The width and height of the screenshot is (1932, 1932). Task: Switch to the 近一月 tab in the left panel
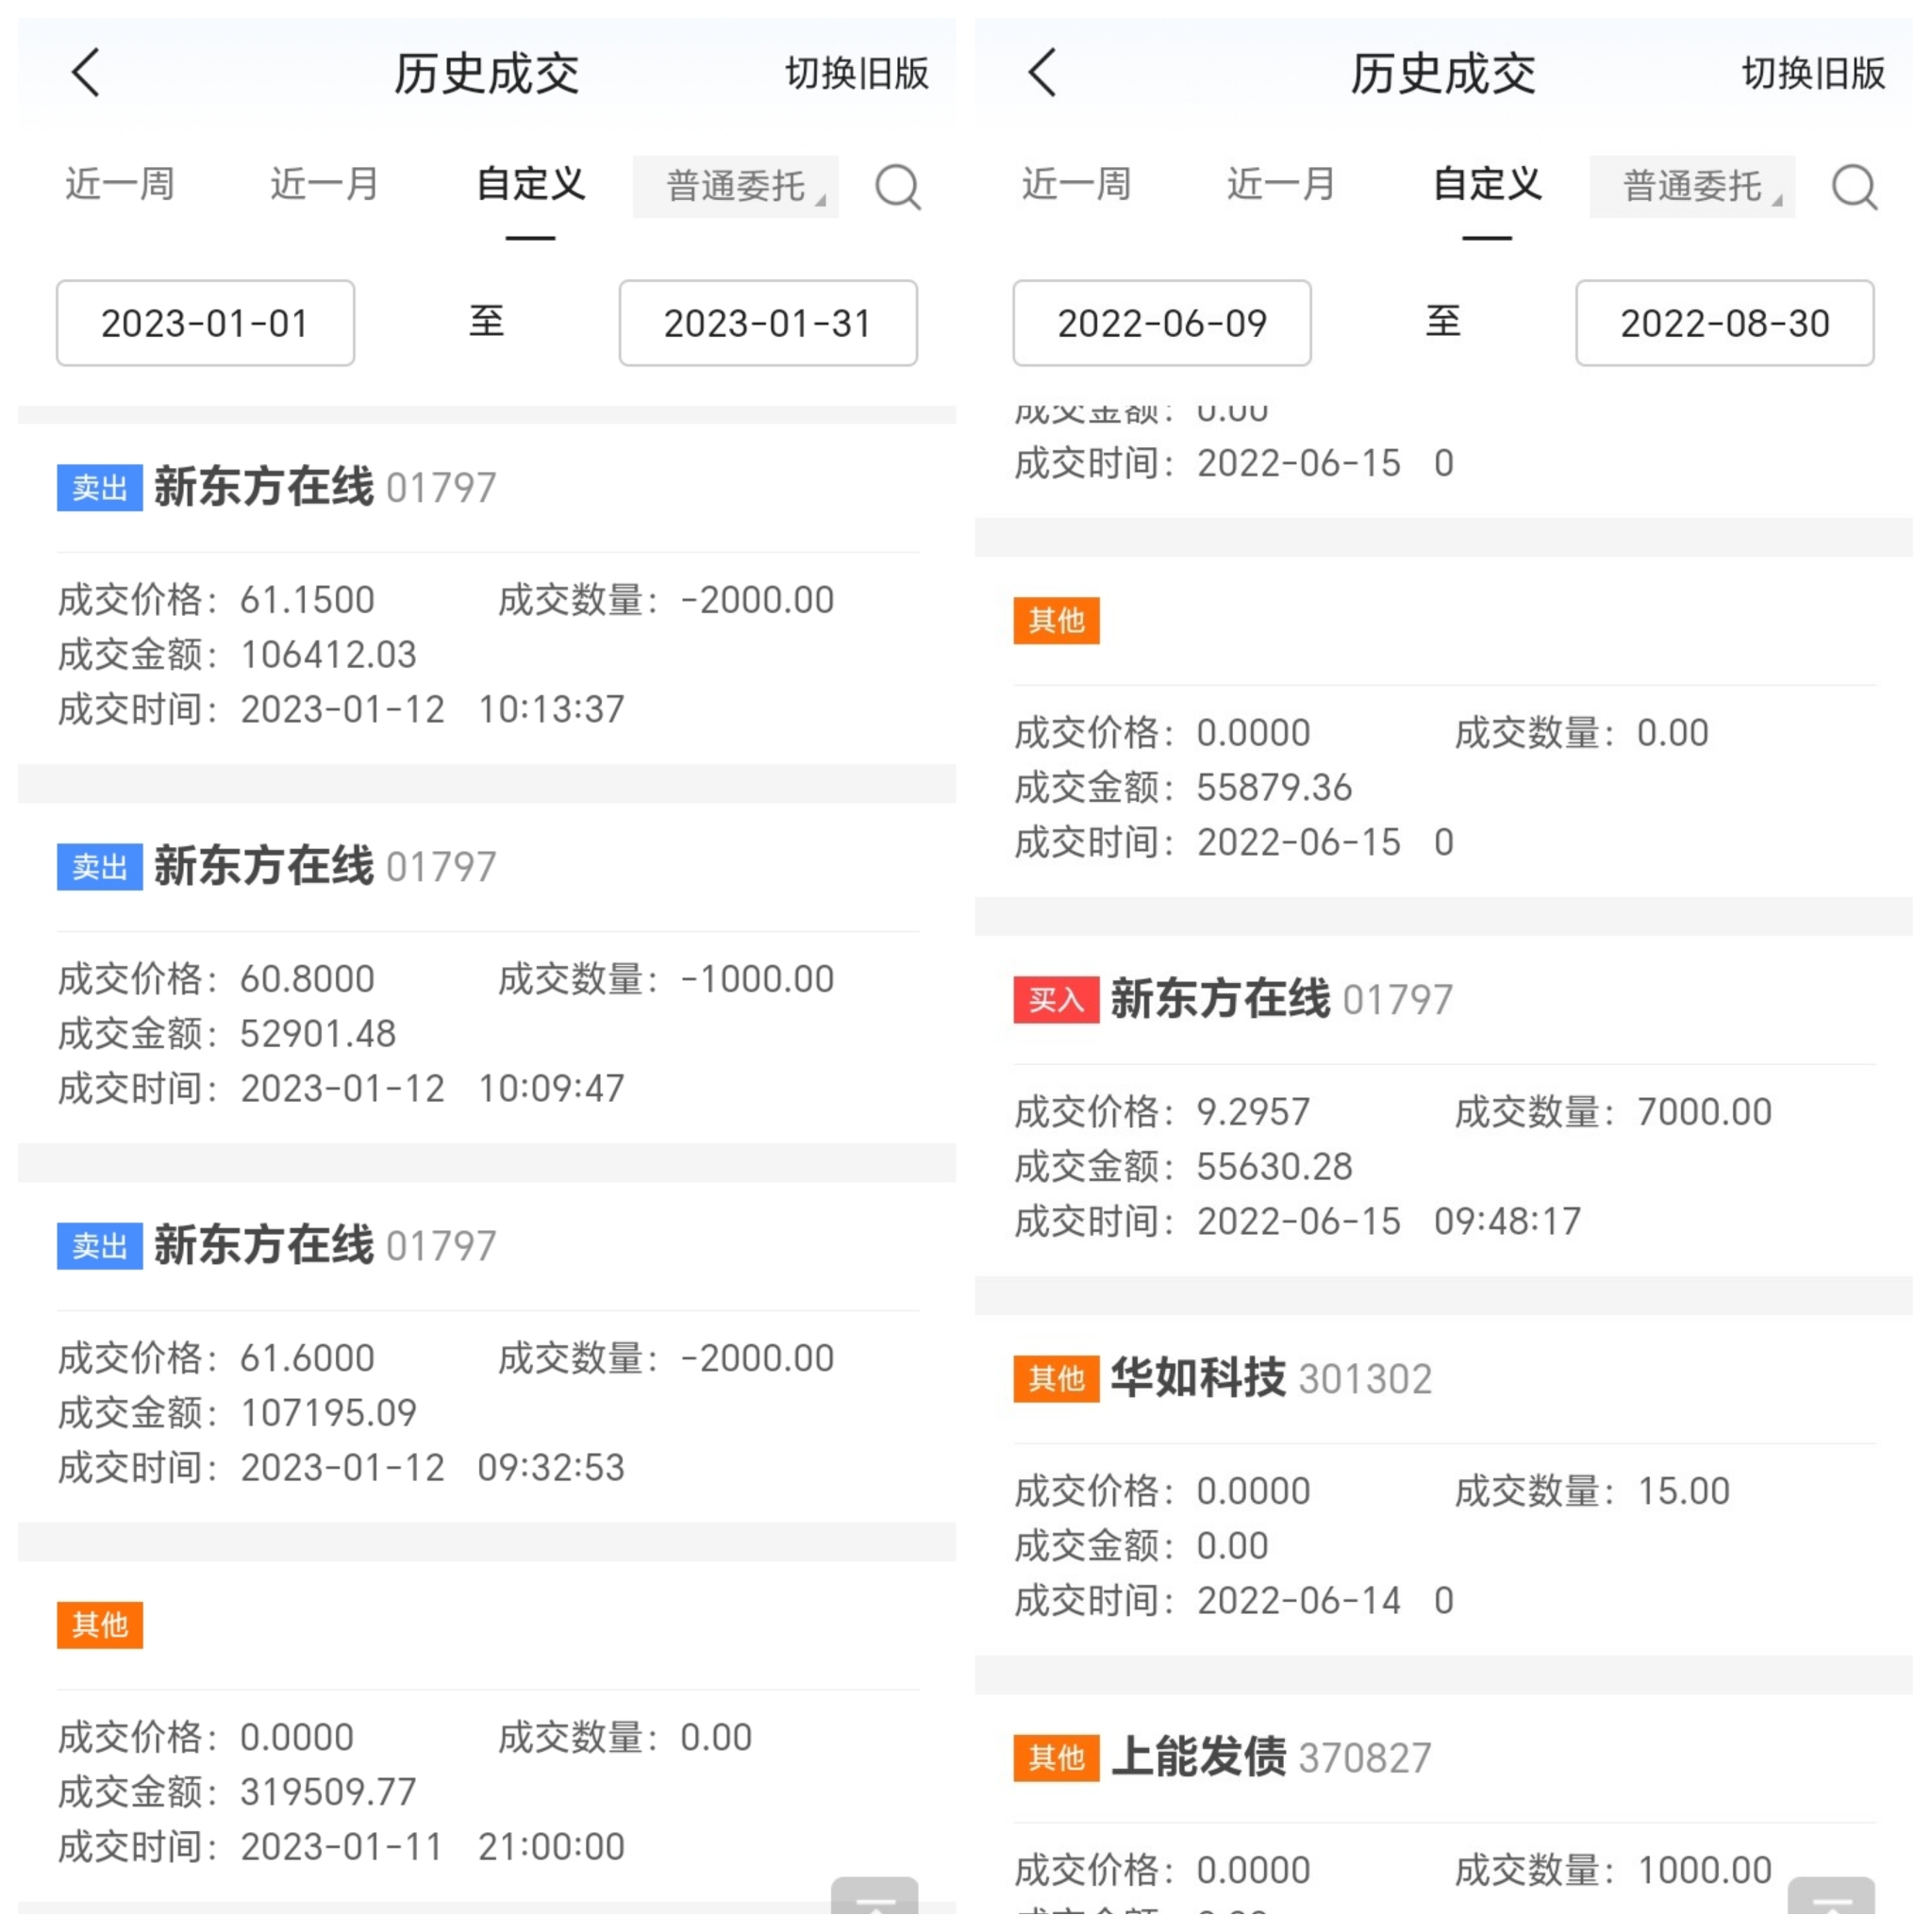click(x=325, y=185)
